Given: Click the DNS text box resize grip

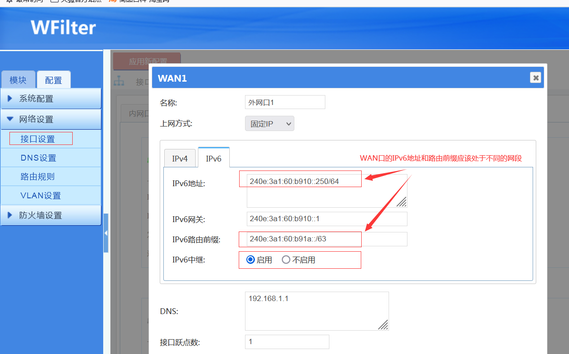Looking at the screenshot, I should point(383,324).
